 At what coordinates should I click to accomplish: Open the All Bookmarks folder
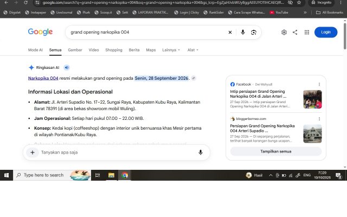330,12
